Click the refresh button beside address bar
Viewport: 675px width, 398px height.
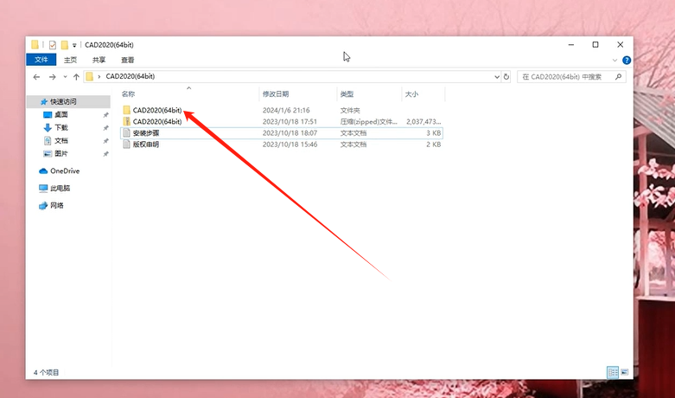506,77
